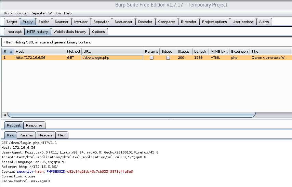Image resolution: width=292 pixels, height=187 pixels.
Task: Click the GET method cell
Action: pyautogui.click(x=74, y=57)
